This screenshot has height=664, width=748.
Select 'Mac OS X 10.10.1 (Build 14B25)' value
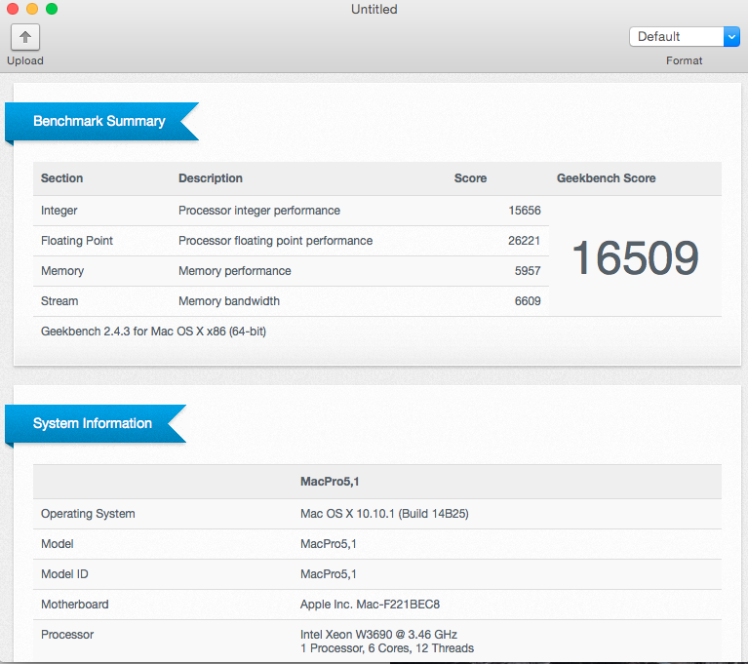coord(384,514)
